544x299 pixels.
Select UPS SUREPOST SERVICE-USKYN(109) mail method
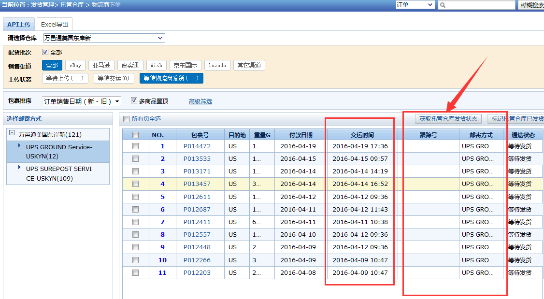(x=58, y=173)
